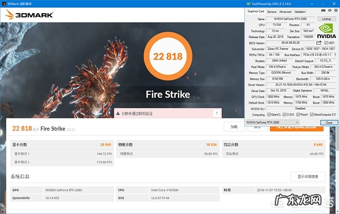Image resolution: width=340 pixels, height=214 pixels.
Task: Click the 综合分数 9 645 header row
Action: click(x=273, y=145)
